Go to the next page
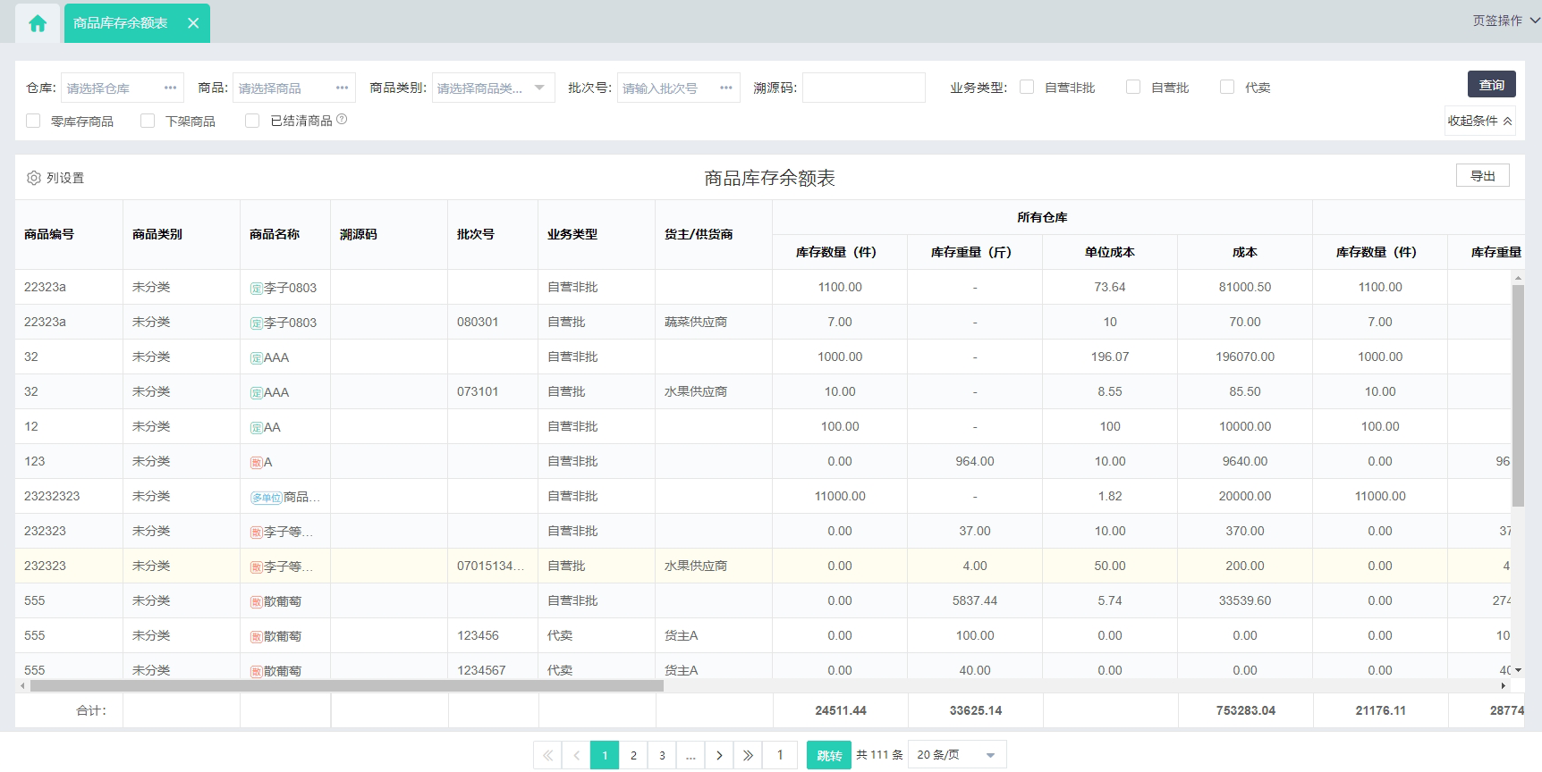Image resolution: width=1542 pixels, height=772 pixels. pyautogui.click(x=719, y=755)
